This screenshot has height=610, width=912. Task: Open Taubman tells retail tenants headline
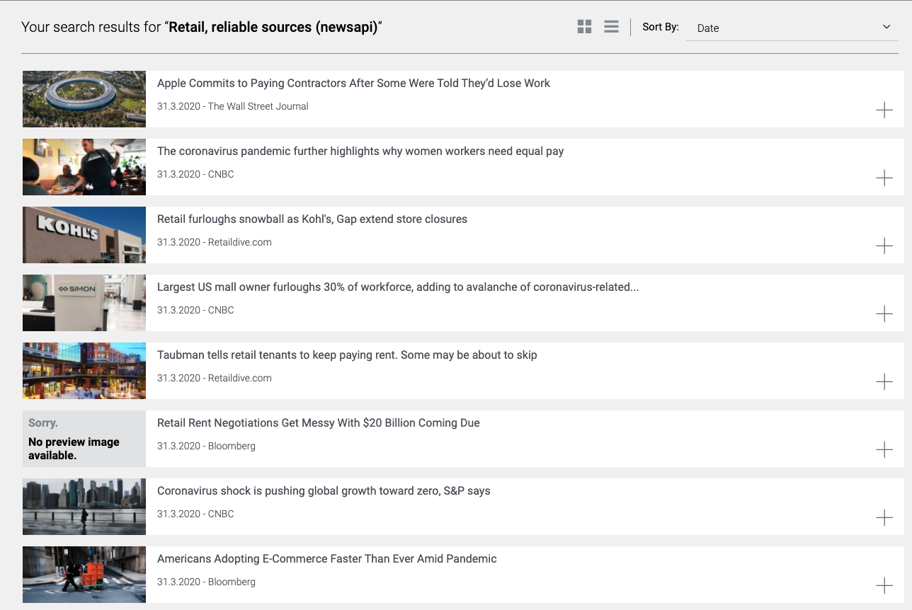[347, 355]
